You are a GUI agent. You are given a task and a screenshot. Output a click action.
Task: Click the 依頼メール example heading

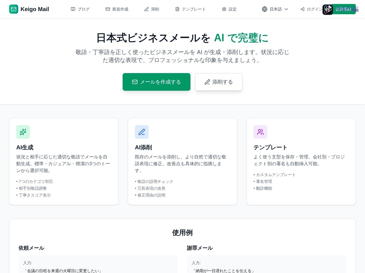31,248
